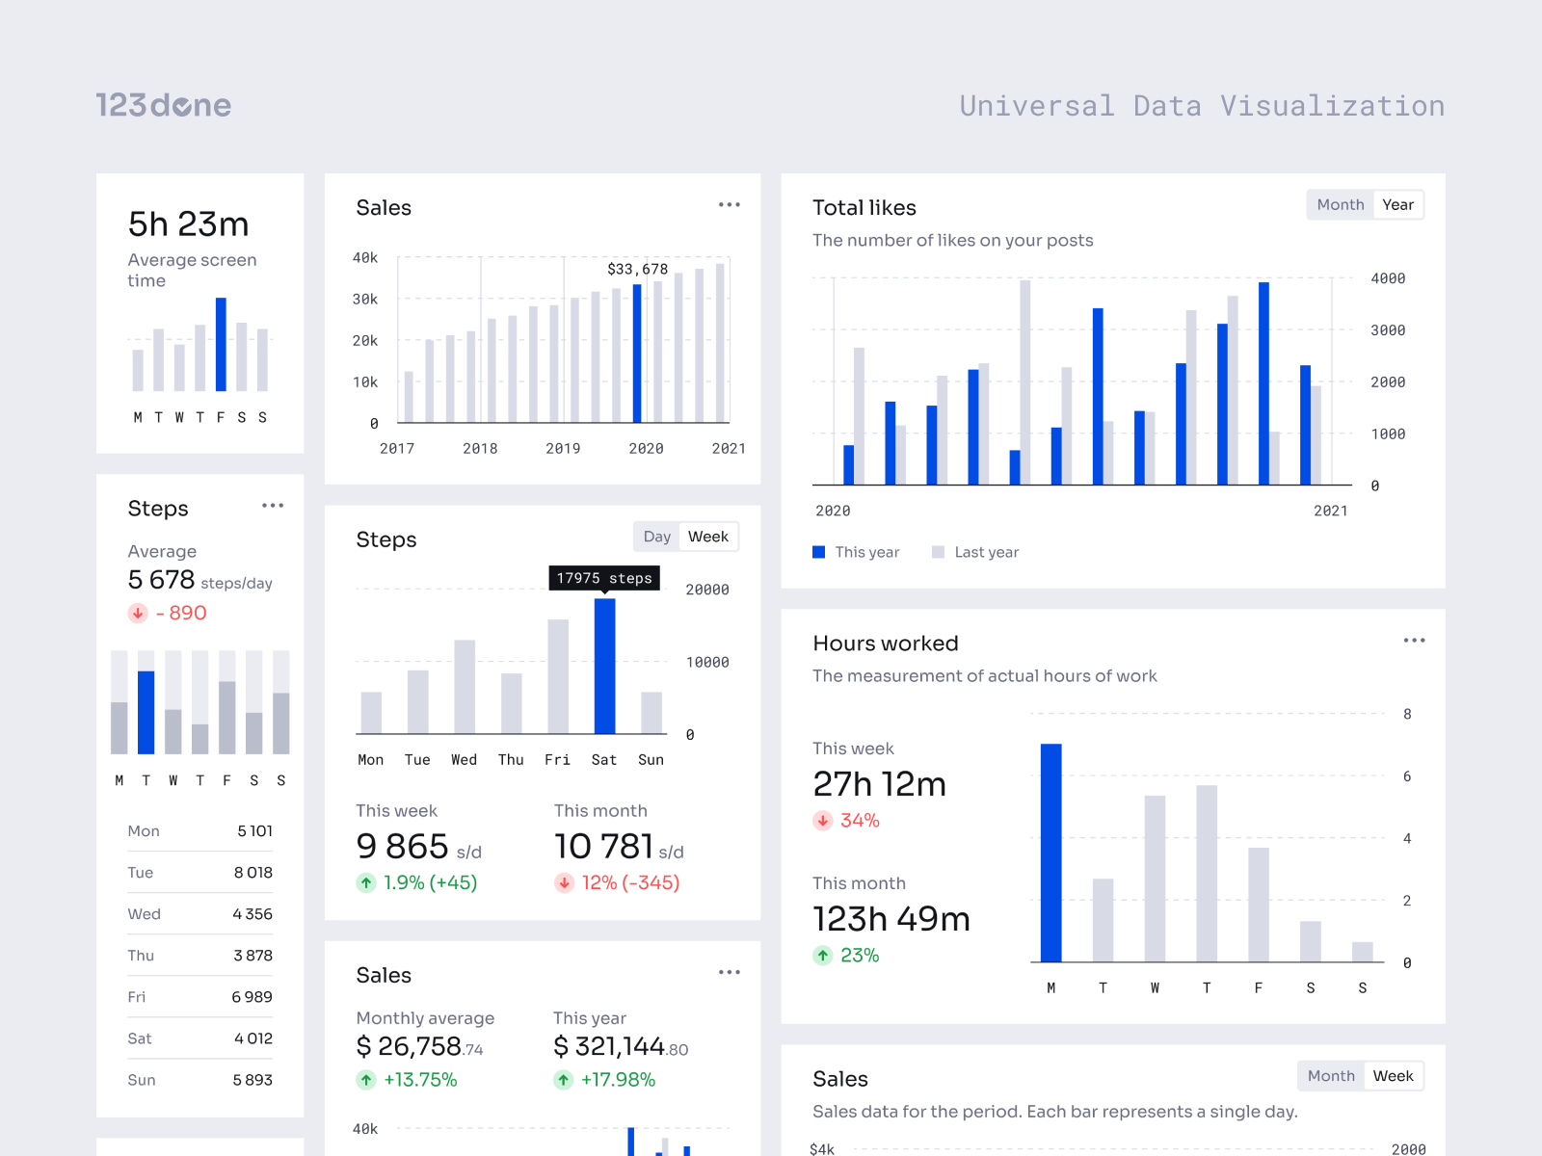Select the Month tab on Total likes card
Image resolution: width=1542 pixels, height=1156 pixels.
tap(1340, 204)
